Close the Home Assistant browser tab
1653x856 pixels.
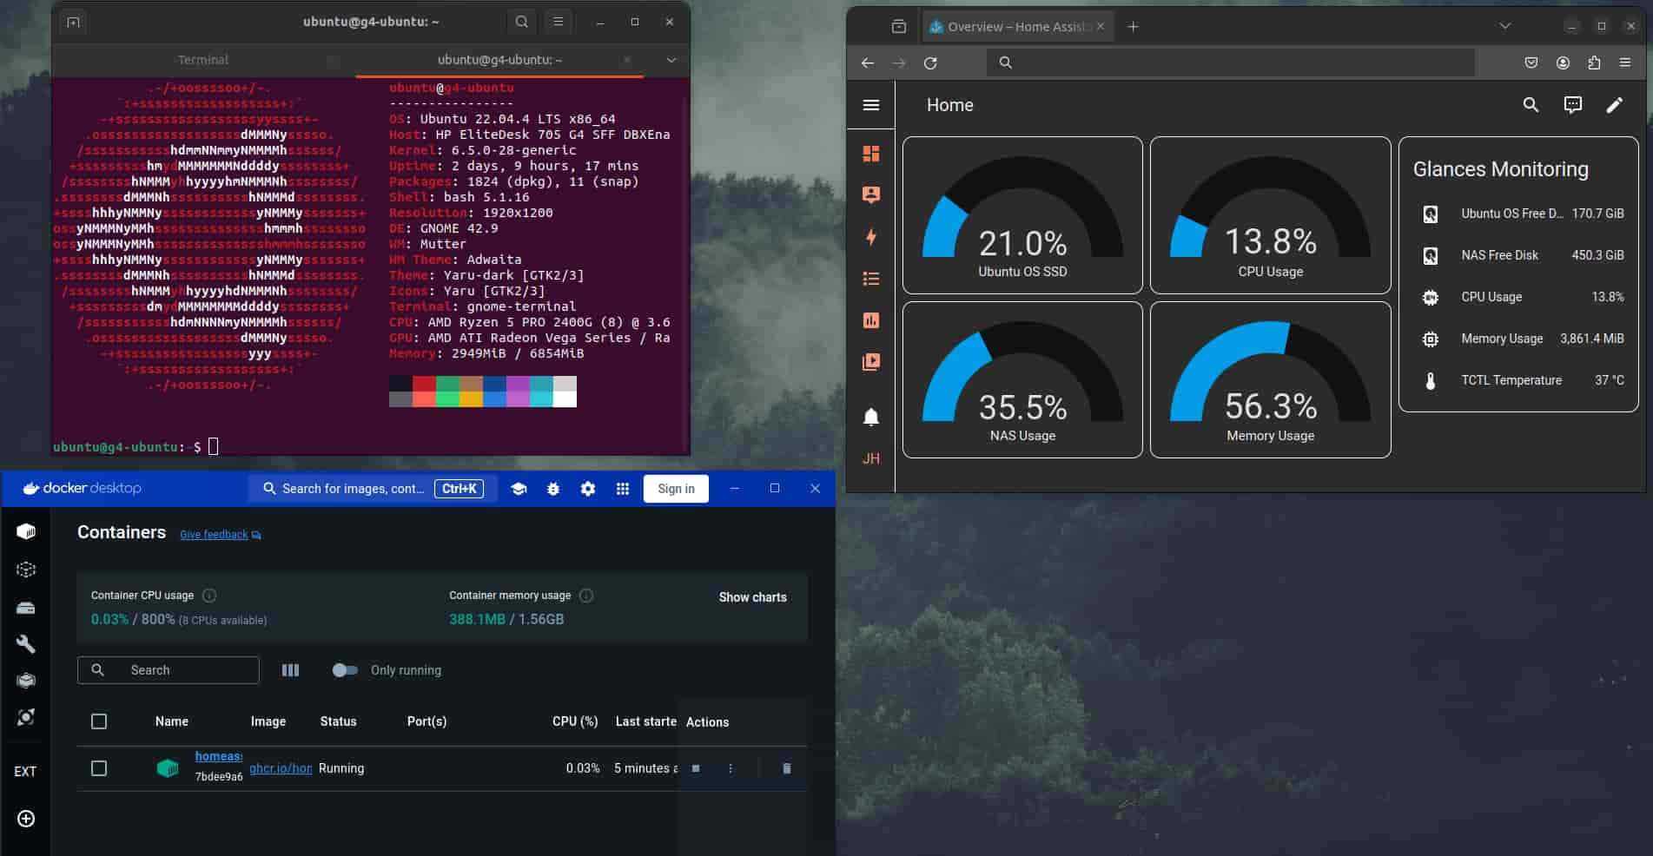coord(1101,27)
